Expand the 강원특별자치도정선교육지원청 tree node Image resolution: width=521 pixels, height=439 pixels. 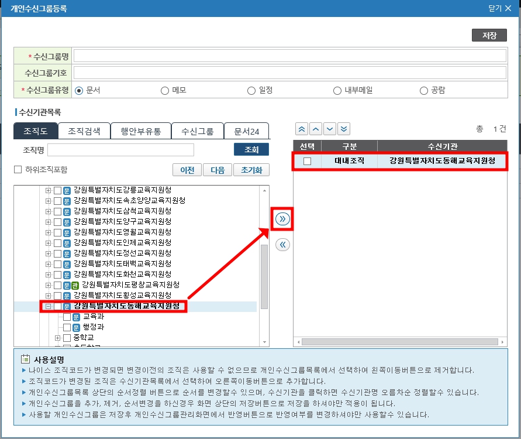point(48,254)
